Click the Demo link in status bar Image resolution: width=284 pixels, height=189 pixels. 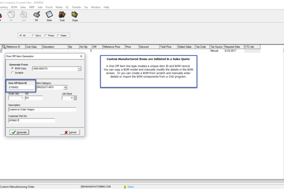131,187
